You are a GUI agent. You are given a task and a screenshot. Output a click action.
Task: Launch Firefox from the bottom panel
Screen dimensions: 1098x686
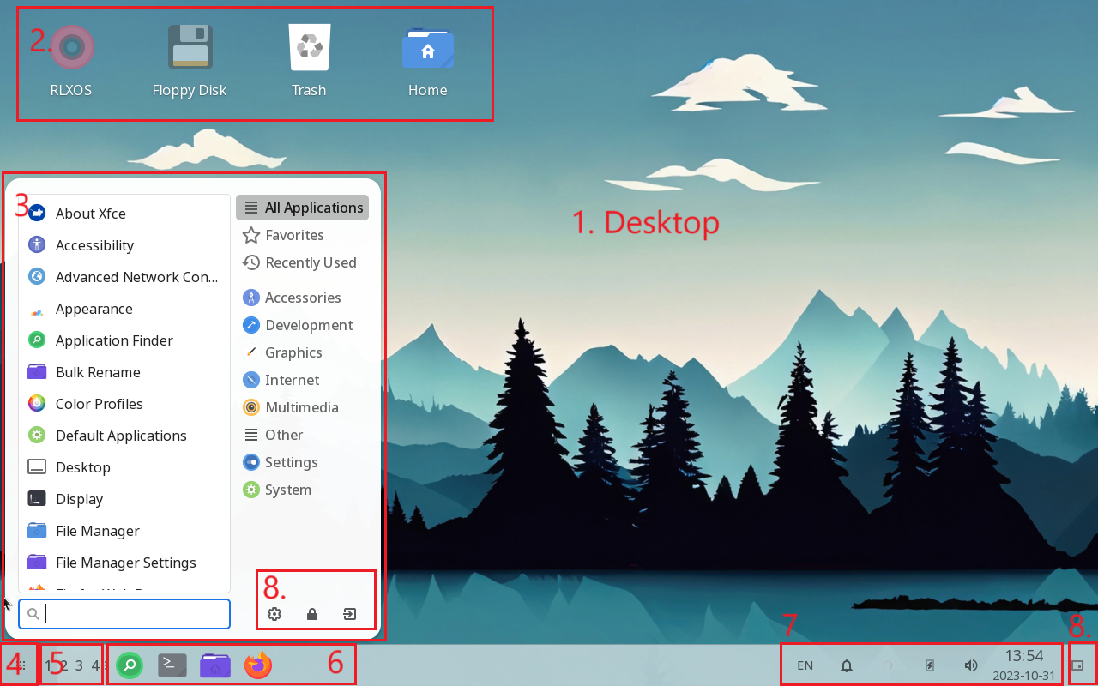[x=258, y=665]
